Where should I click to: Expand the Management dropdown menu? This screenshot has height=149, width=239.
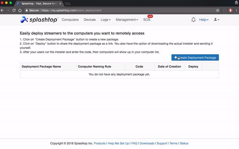(x=127, y=20)
